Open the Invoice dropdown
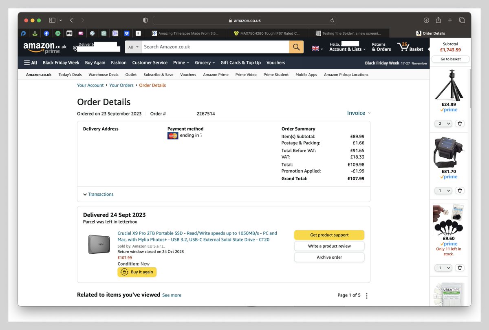Viewport: 489px width, 330px height. [359, 113]
